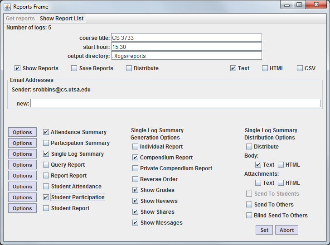This screenshot has width=330, height=245.
Task: Tick the CSV format checkbox
Action: (300, 68)
